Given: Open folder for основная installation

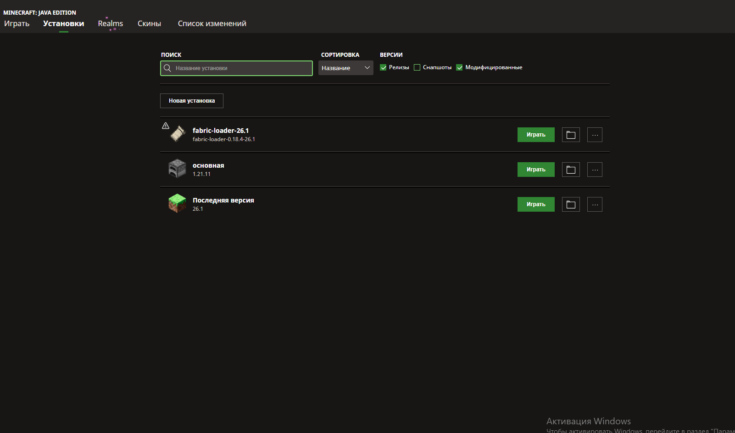Looking at the screenshot, I should point(571,170).
